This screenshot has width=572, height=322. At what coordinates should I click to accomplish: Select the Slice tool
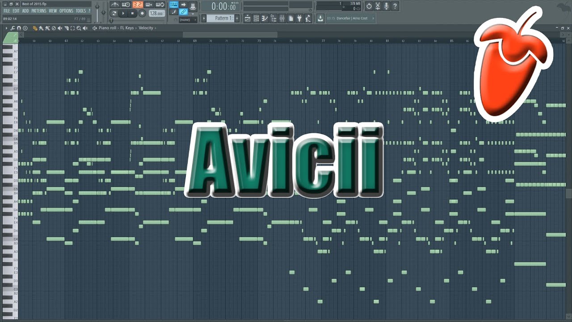tap(66, 28)
